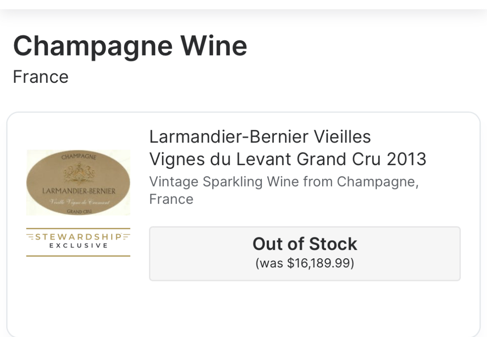487x337 pixels.
Task: Click the Champagne Wine heading
Action: coord(130,46)
